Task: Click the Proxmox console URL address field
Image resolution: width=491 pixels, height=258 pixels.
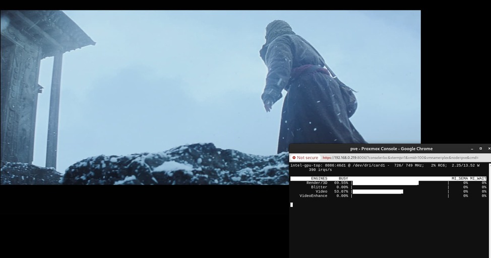Action: tap(400, 158)
